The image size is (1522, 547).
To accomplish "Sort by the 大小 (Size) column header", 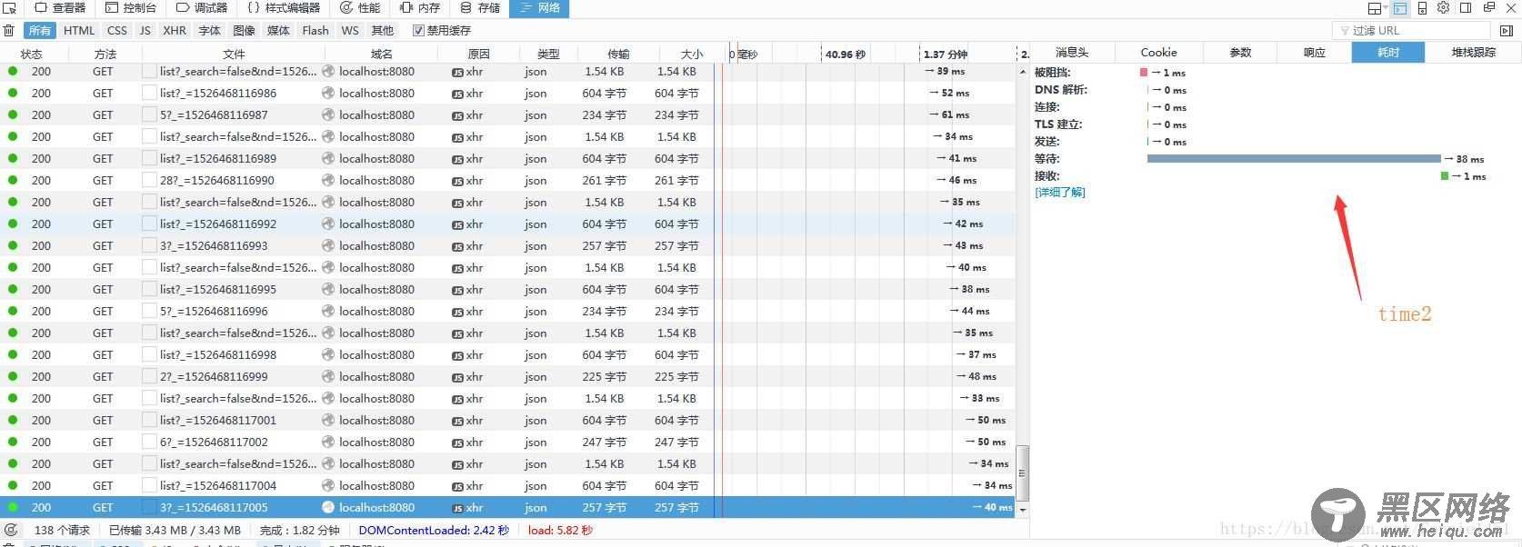I will click(x=692, y=54).
